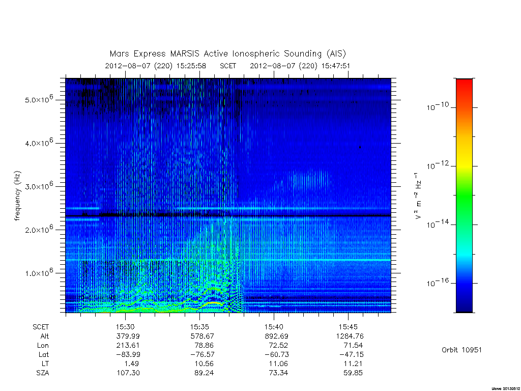This screenshot has height=391, width=521.
Task: Click the 4.0×10⁶ frequency tick label
Action: (39, 143)
